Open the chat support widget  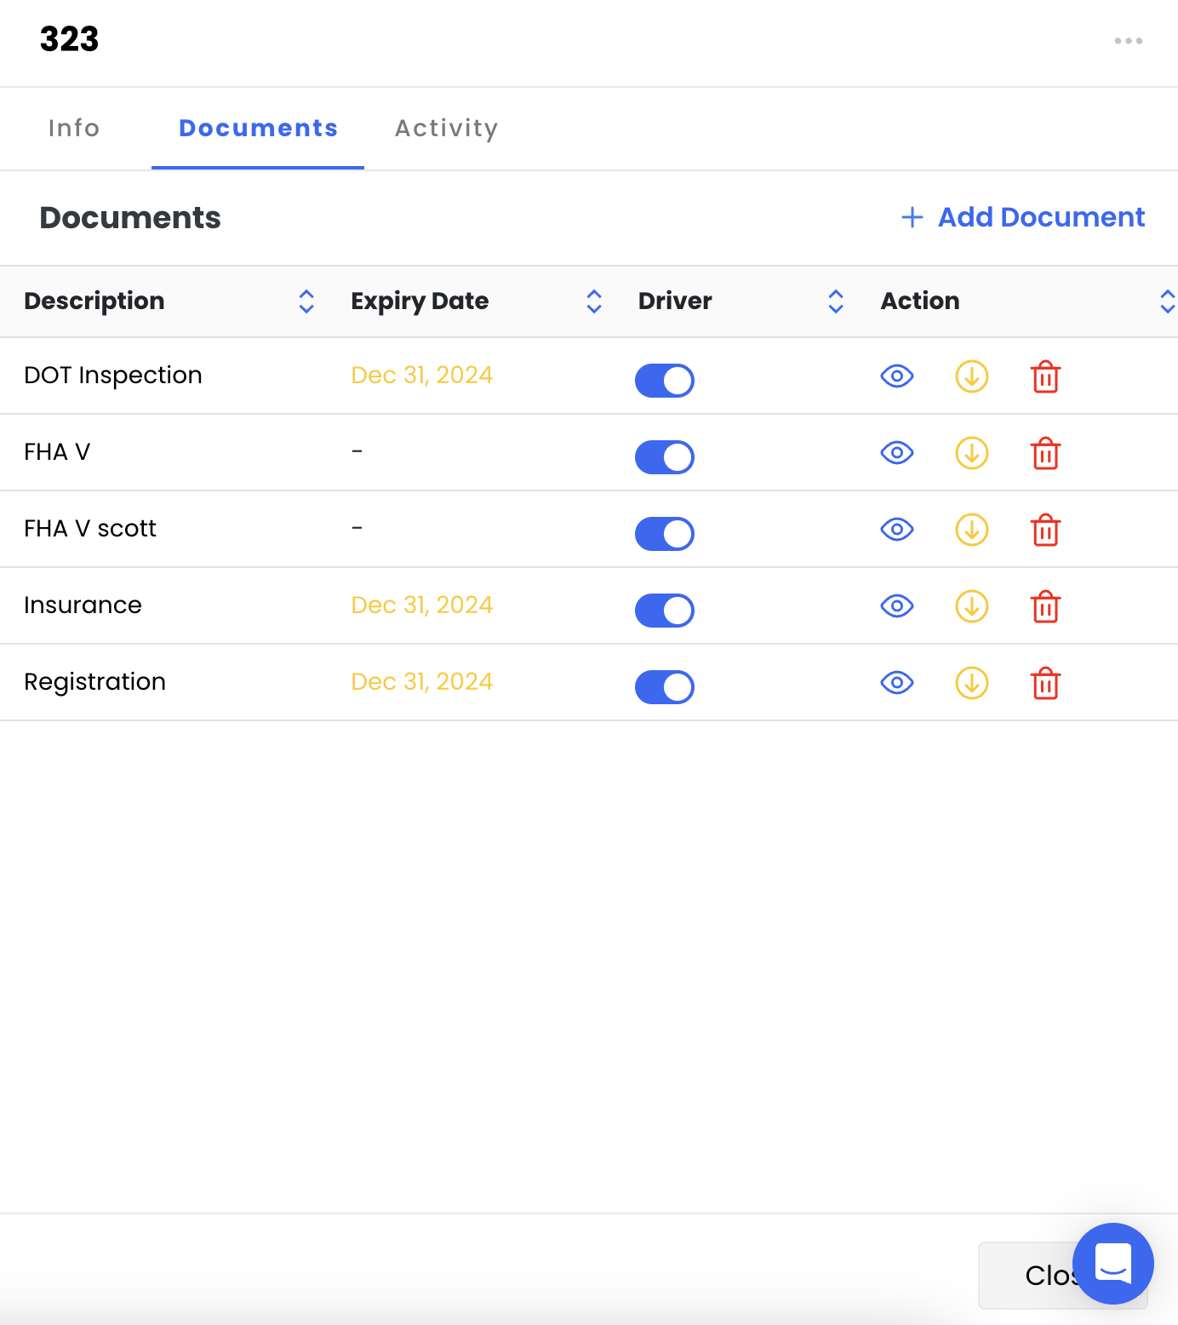click(x=1112, y=1263)
